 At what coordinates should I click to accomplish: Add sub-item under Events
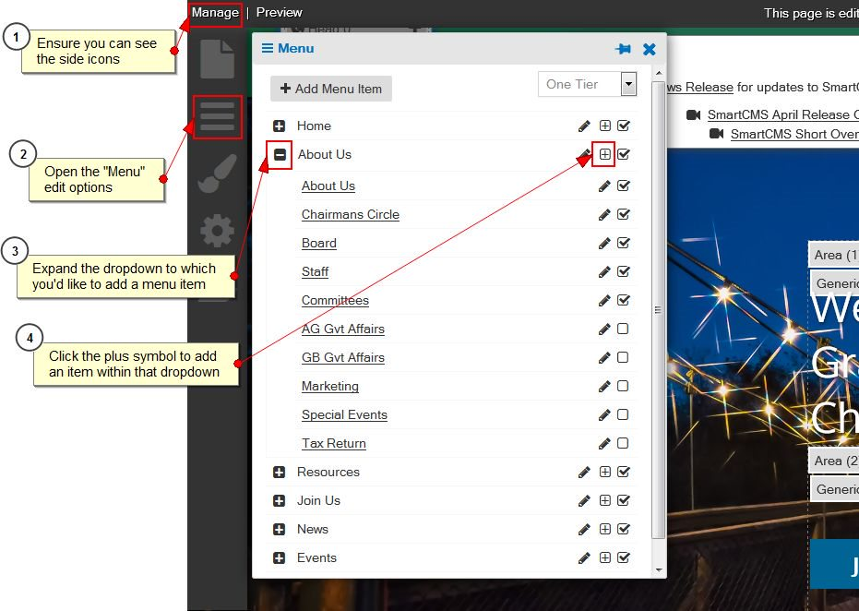point(605,557)
